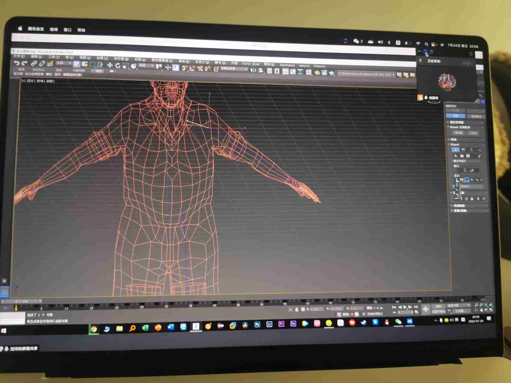The height and width of the screenshot is (383, 511).
Task: Click the viewport [+] menu label
Action: coord(24,81)
